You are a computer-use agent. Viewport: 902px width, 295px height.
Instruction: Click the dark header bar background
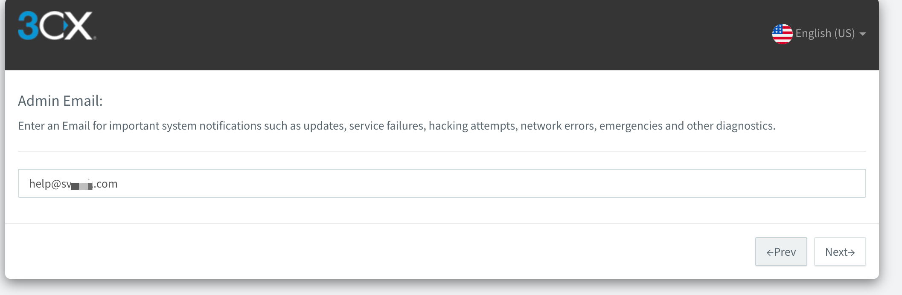(x=427, y=34)
